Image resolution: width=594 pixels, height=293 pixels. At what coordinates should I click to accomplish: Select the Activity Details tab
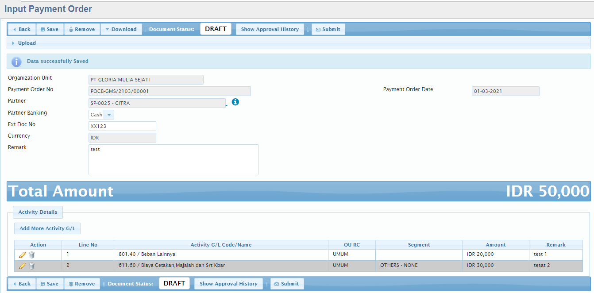point(38,212)
